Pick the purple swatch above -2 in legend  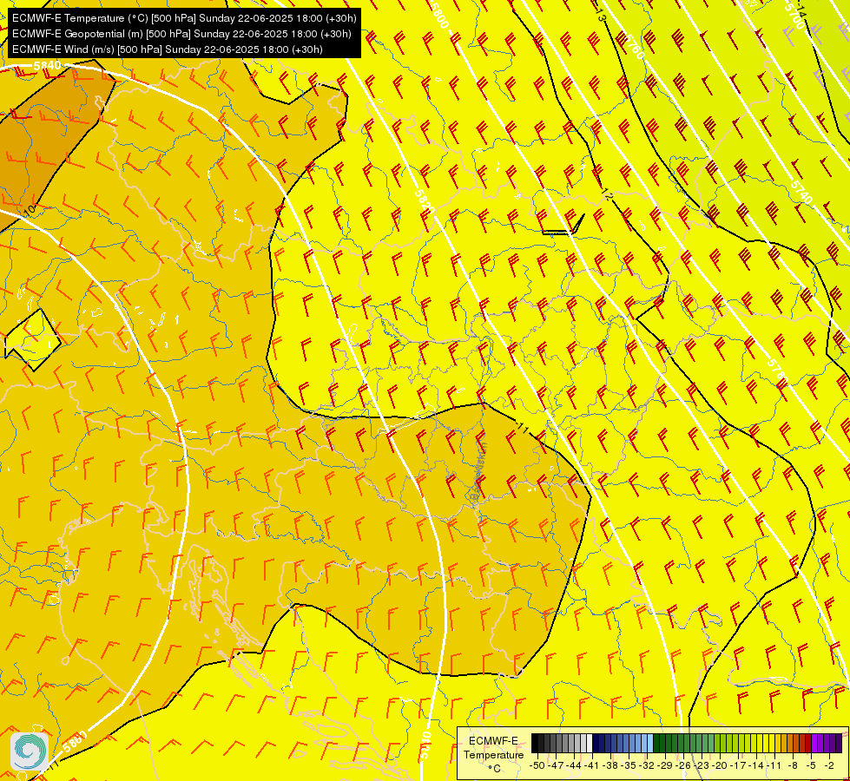(827, 743)
